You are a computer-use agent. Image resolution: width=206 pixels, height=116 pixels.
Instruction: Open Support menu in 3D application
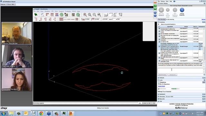pyautogui.click(x=61, y=12)
